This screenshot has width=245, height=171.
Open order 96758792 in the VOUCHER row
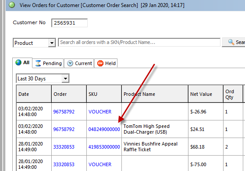pos(64,112)
